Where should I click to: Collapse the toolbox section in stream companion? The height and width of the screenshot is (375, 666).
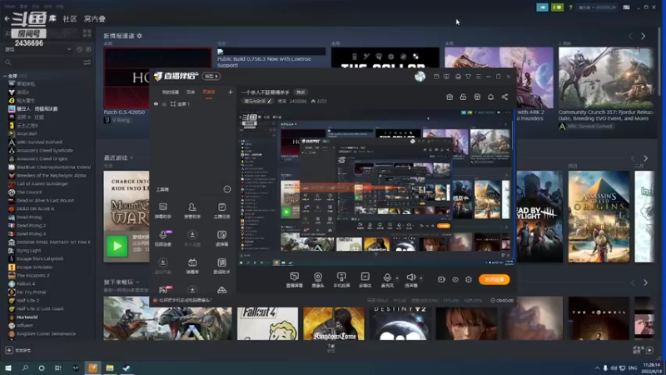point(226,189)
